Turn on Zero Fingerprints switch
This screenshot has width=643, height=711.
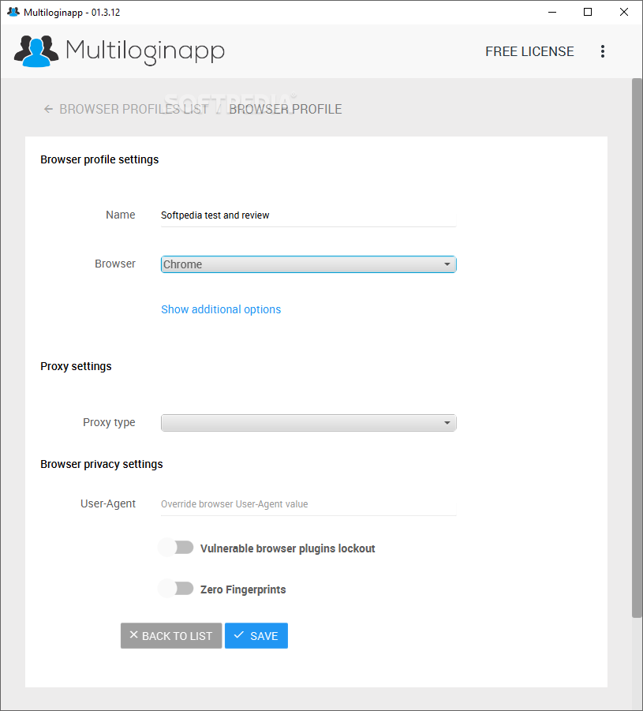click(x=176, y=589)
